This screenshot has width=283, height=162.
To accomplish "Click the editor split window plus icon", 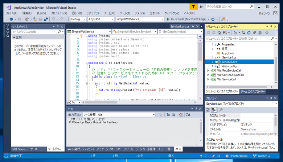I will click(200, 36).
